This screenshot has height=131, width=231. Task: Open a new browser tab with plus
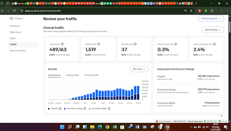click(x=196, y=3)
